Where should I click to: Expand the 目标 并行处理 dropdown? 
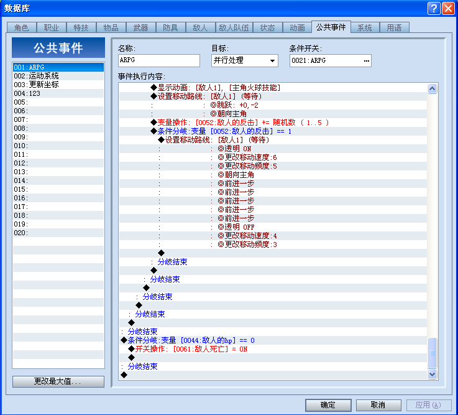244,60
